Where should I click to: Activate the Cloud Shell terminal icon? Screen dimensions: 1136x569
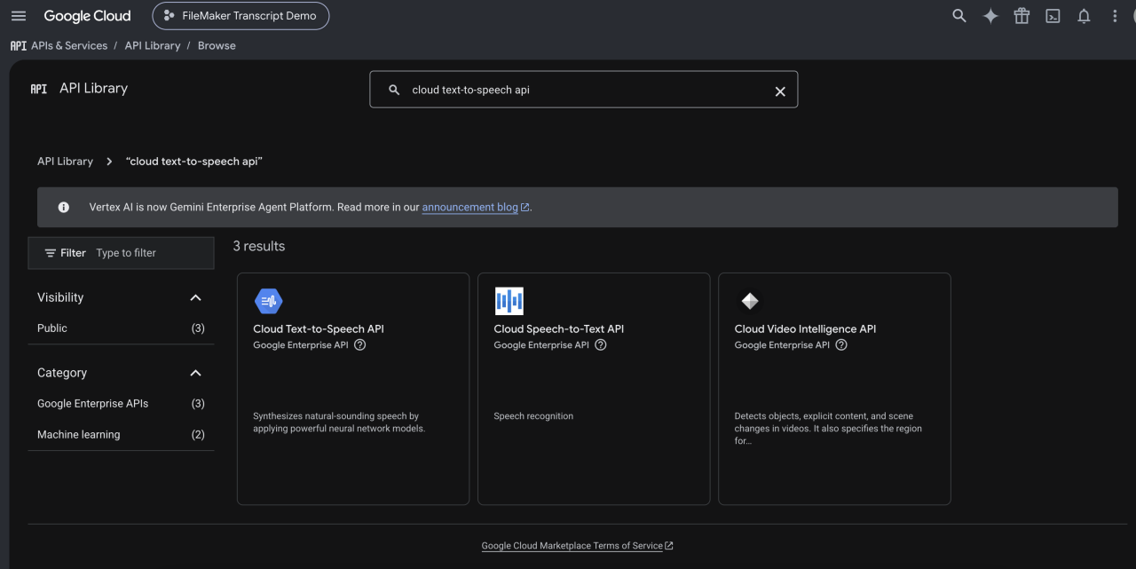click(x=1053, y=16)
